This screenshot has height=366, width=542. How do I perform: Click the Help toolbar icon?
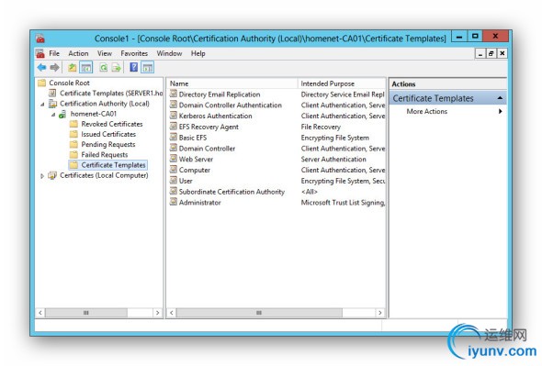click(x=133, y=67)
